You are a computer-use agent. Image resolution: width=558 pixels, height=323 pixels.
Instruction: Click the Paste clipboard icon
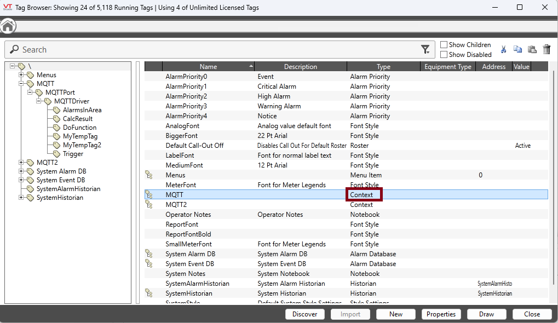click(x=532, y=50)
